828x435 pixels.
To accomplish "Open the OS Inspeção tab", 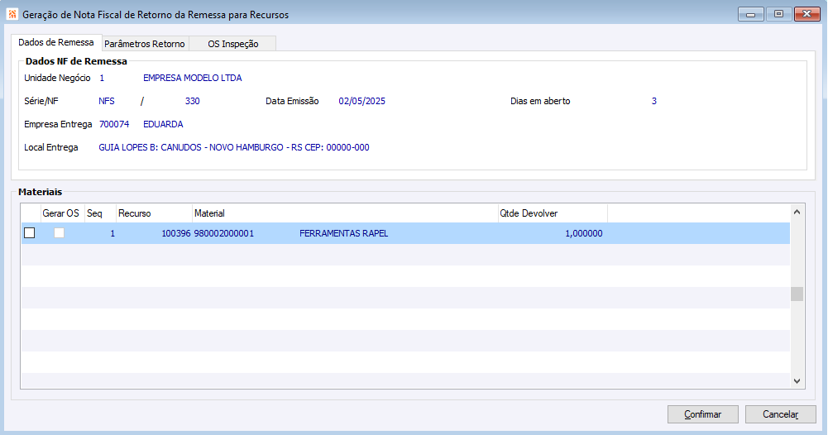I will click(x=233, y=44).
